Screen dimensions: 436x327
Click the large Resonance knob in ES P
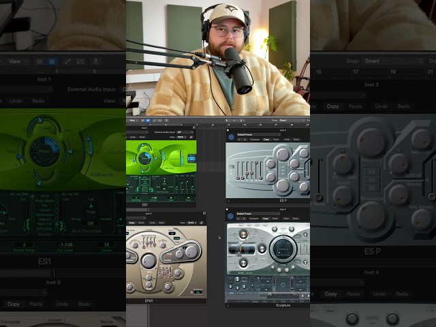click(283, 186)
